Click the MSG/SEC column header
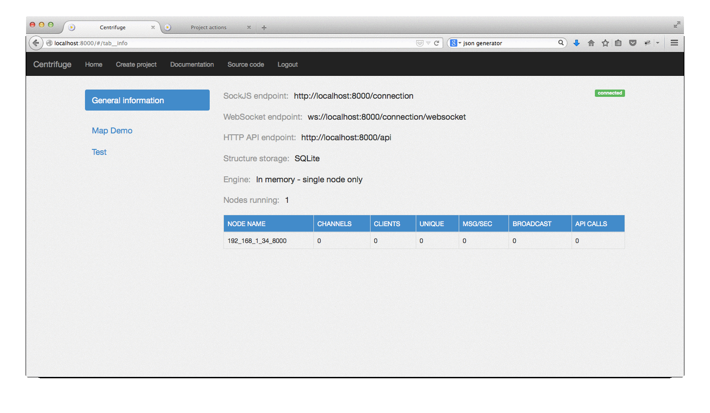This screenshot has width=710, height=413. tap(484, 223)
